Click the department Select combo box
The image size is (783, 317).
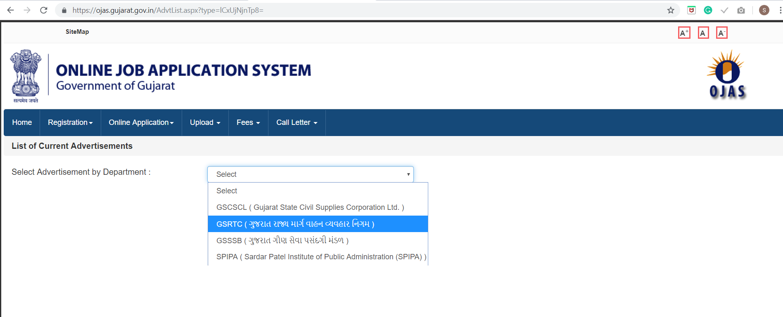pos(311,174)
